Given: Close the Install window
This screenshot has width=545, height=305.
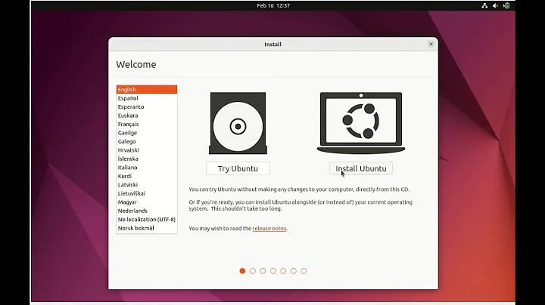Looking at the screenshot, I should pyautogui.click(x=431, y=44).
